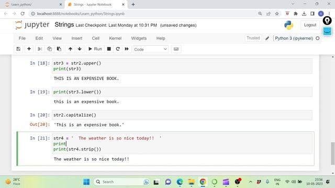The width and height of the screenshot is (335, 188).
Task: Click the zoom magnifier icon in address bar
Action: click(260, 14)
